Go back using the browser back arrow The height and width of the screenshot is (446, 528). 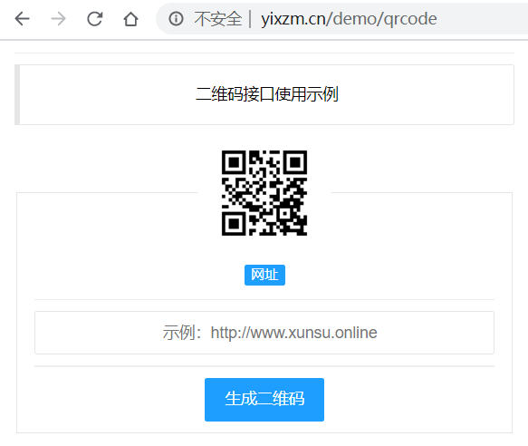23,18
